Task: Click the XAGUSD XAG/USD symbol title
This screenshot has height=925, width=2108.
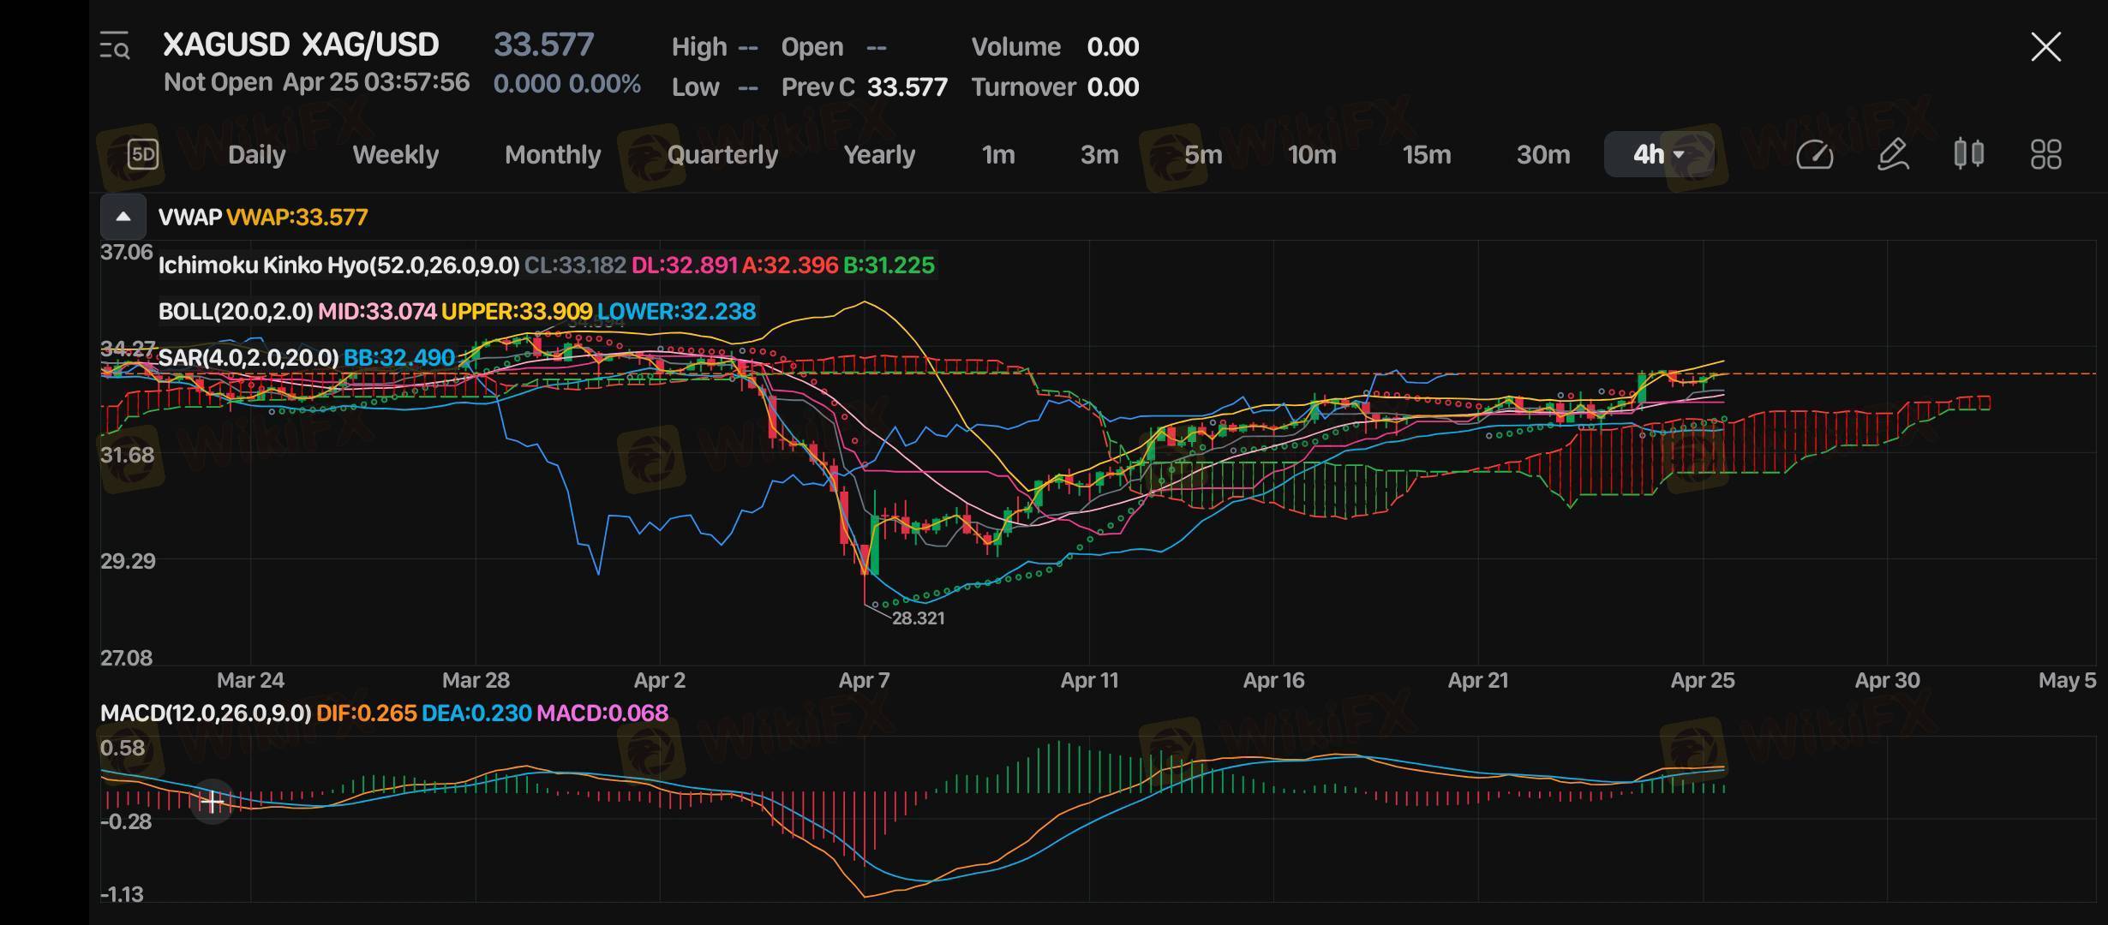Action: 301,45
